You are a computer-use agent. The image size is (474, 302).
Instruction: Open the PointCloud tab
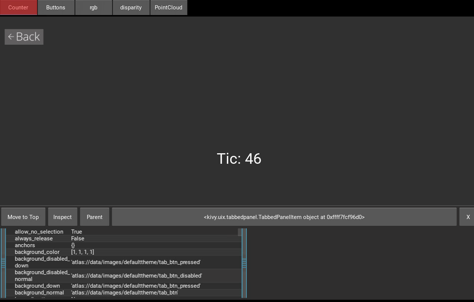(169, 8)
